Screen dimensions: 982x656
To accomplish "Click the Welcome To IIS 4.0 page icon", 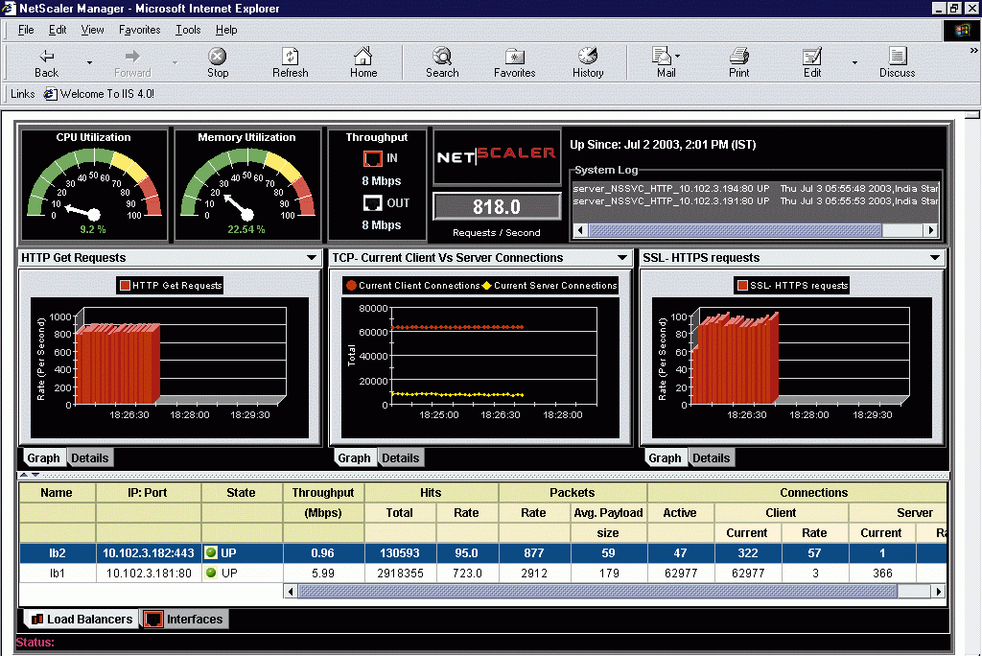I will pos(50,94).
